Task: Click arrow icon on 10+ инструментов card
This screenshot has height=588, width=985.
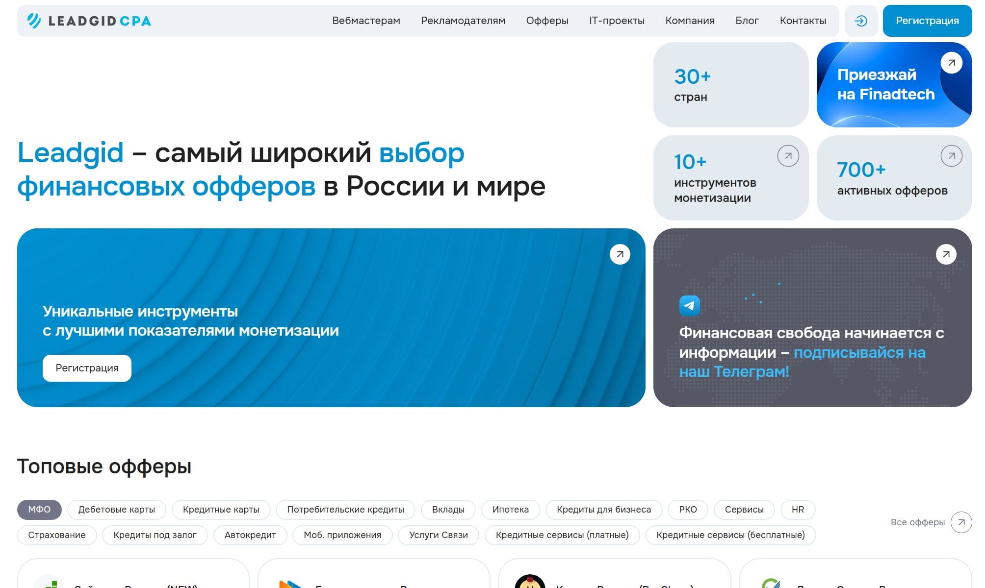Action: 788,156
